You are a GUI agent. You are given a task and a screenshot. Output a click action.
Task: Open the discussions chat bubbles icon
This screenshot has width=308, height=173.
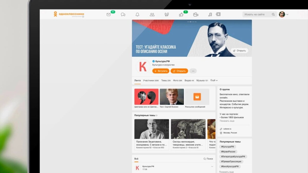click(123, 15)
